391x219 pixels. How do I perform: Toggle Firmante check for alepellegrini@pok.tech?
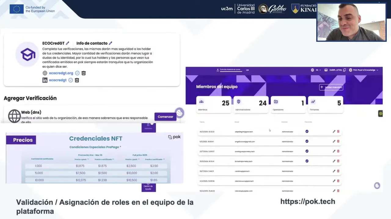[307, 131]
